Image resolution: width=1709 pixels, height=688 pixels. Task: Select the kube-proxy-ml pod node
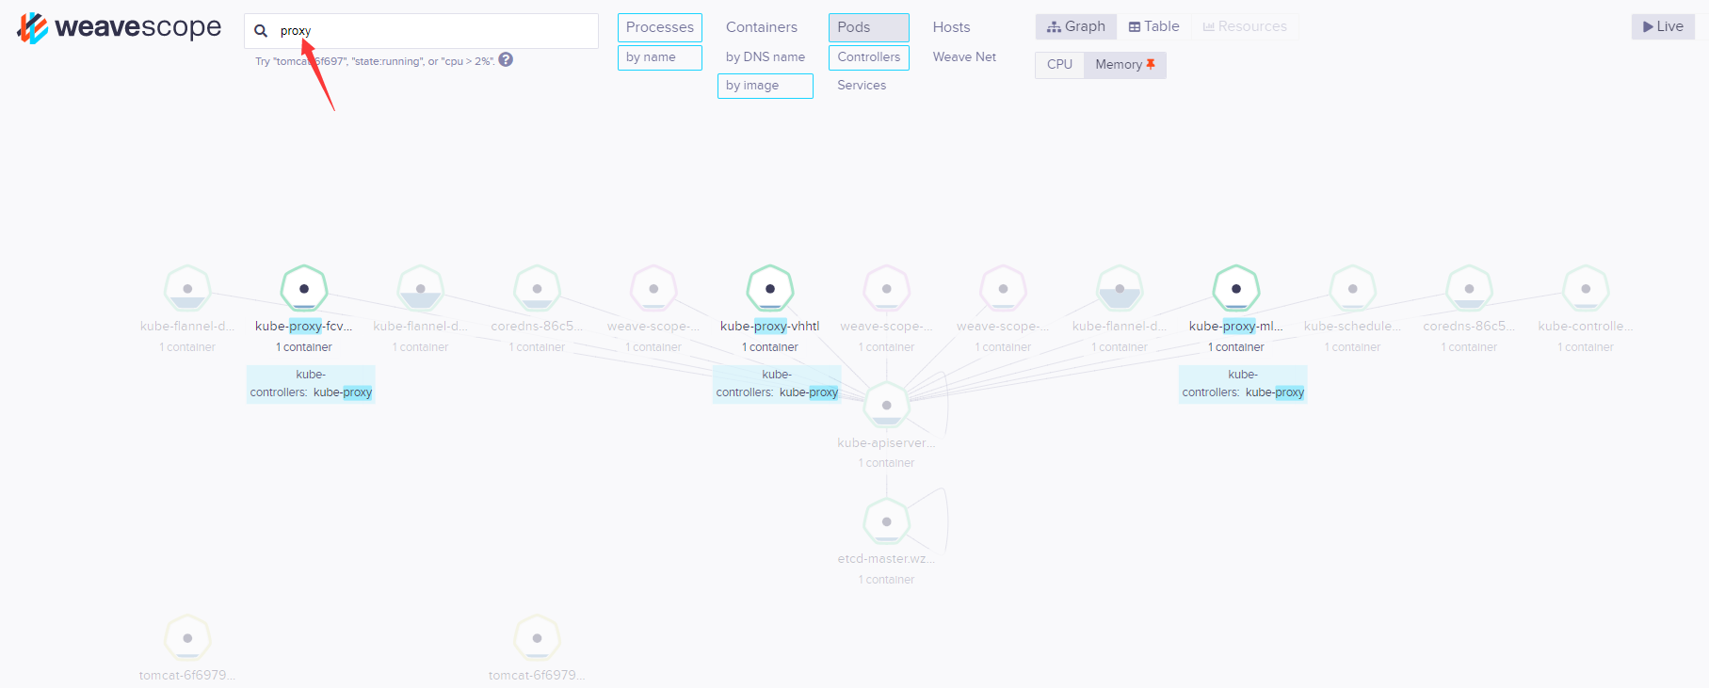point(1236,288)
